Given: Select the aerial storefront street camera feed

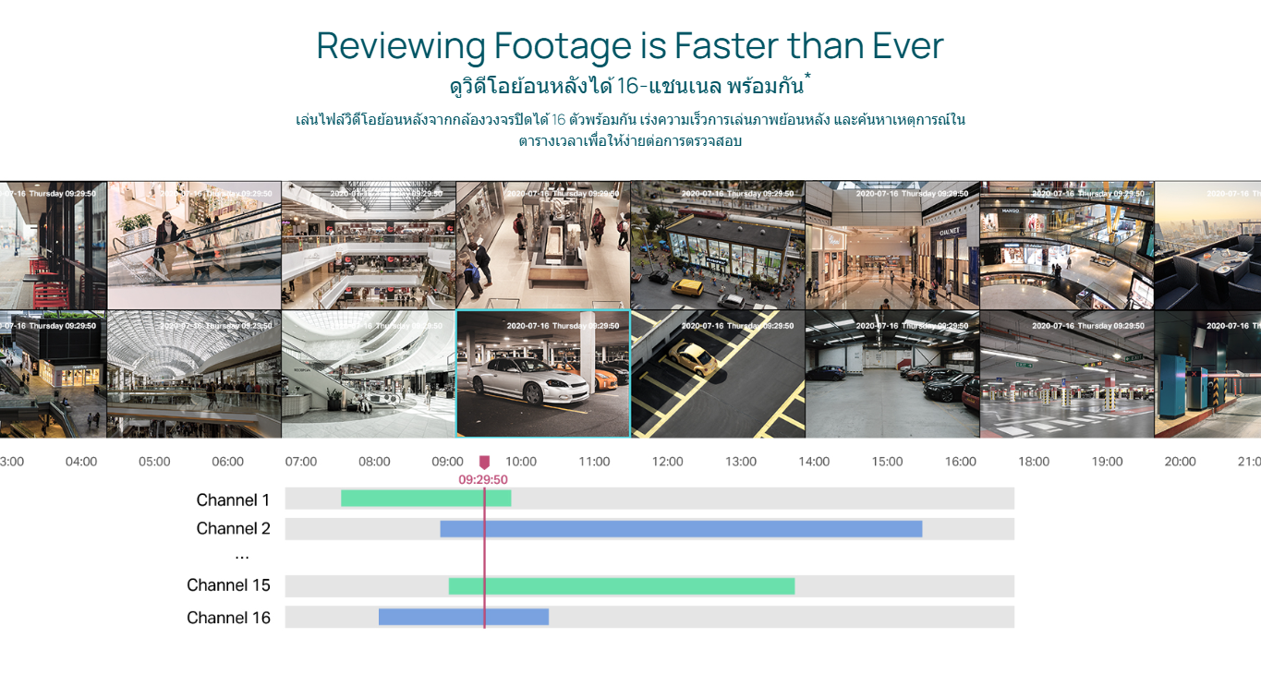Looking at the screenshot, I should point(718,246).
